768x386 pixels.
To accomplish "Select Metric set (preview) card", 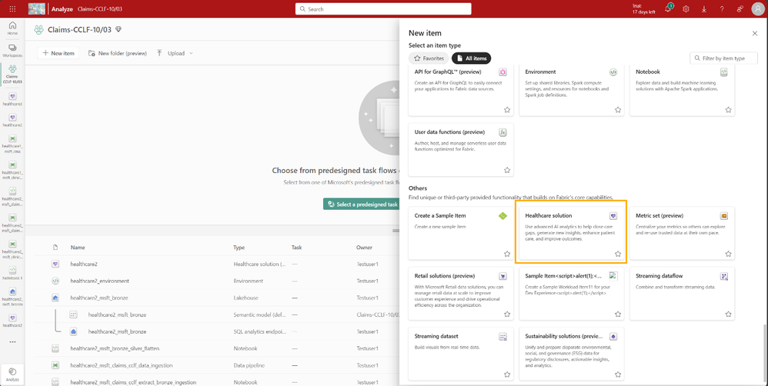I will pyautogui.click(x=683, y=233).
